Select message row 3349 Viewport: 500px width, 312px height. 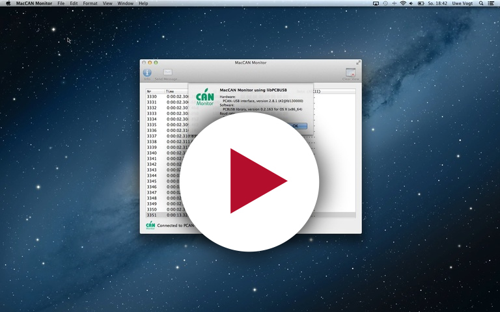point(251,203)
